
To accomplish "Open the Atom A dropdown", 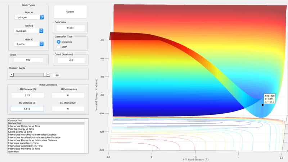I will (29, 17).
